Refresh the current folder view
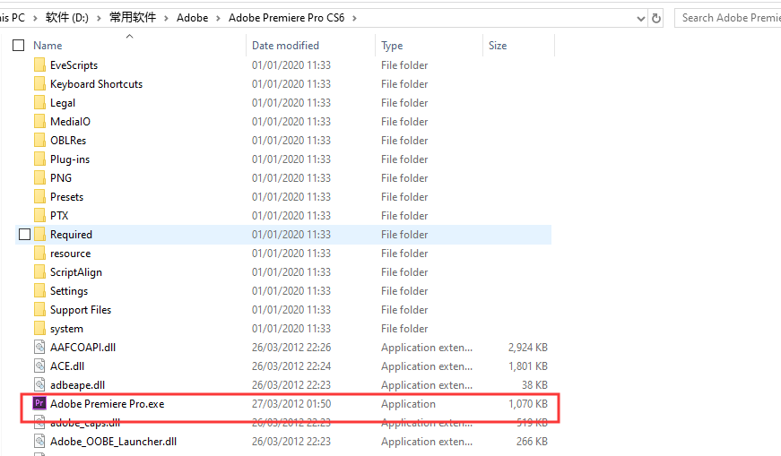Screen dimensions: 781x456 click(656, 19)
